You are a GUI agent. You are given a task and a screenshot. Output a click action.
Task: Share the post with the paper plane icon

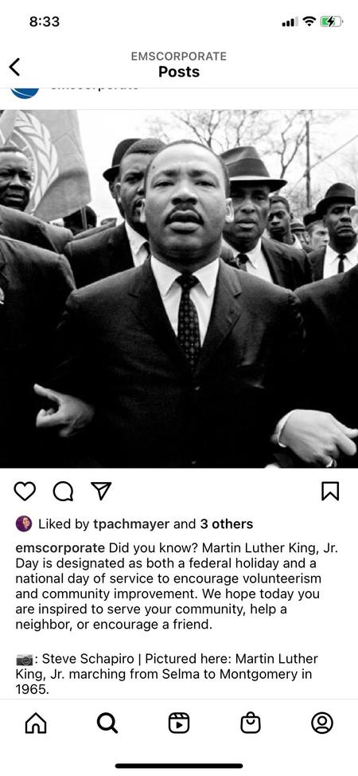pos(101,491)
